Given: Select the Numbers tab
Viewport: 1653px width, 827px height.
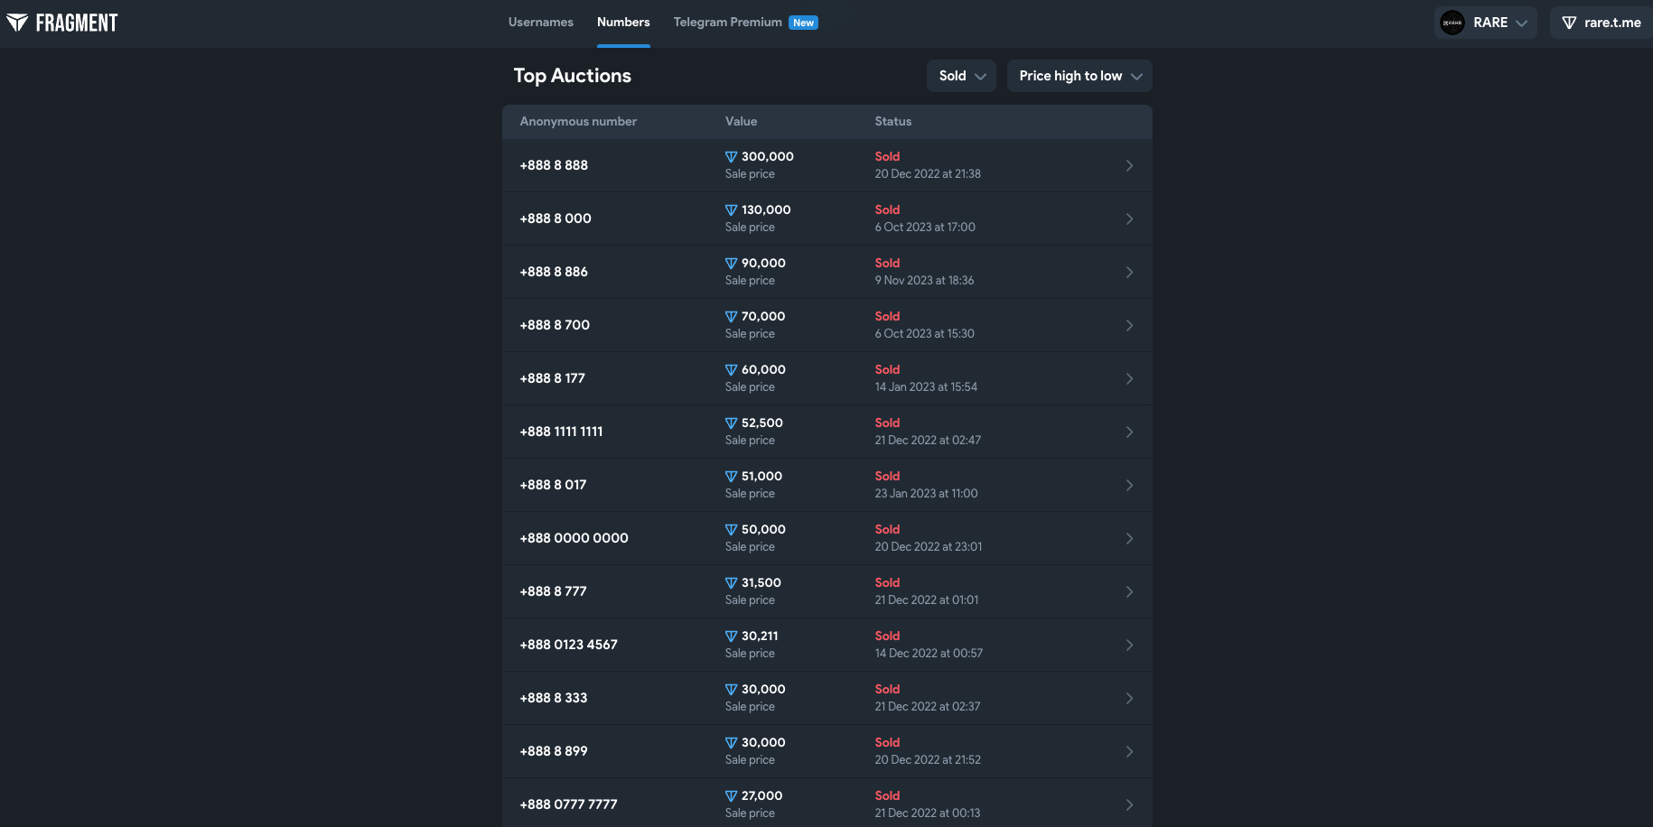Looking at the screenshot, I should tap(623, 23).
